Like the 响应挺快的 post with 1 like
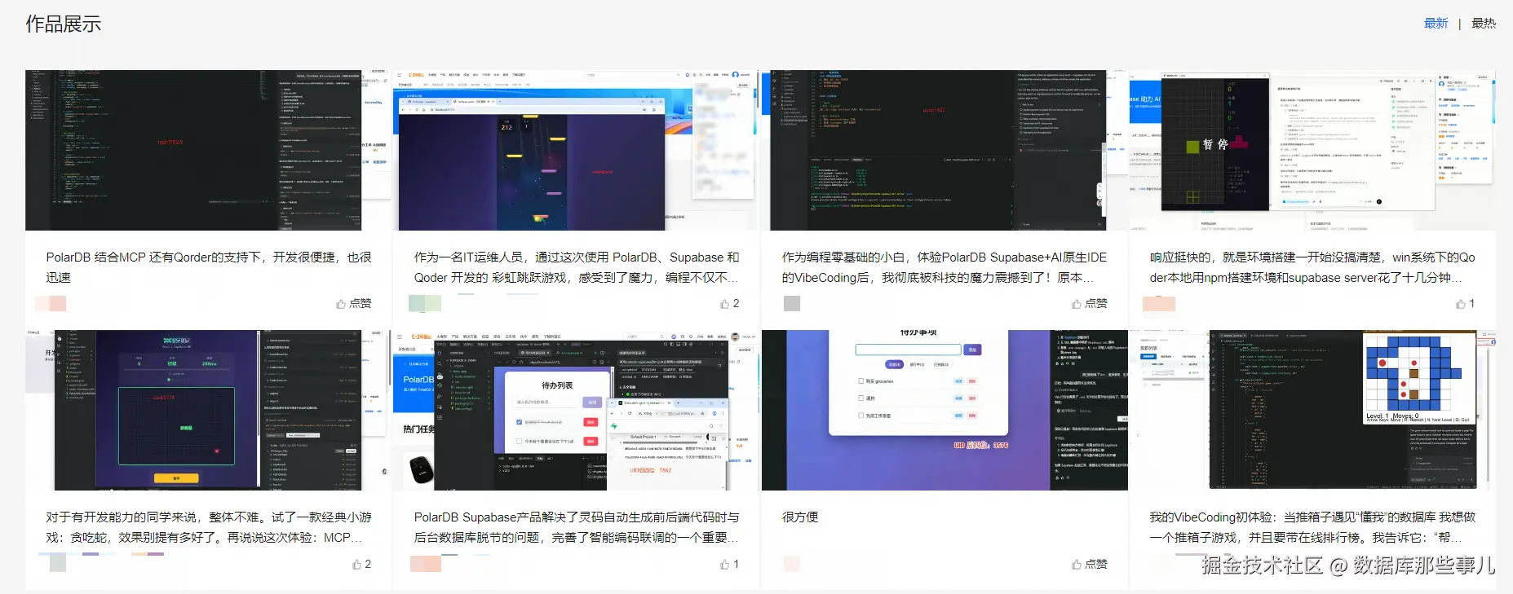1513x594 pixels. click(1466, 303)
